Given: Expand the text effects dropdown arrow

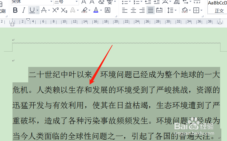Looking at the screenshot, I should 78,10.
